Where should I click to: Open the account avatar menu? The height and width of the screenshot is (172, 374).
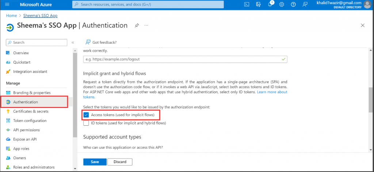[367, 4]
